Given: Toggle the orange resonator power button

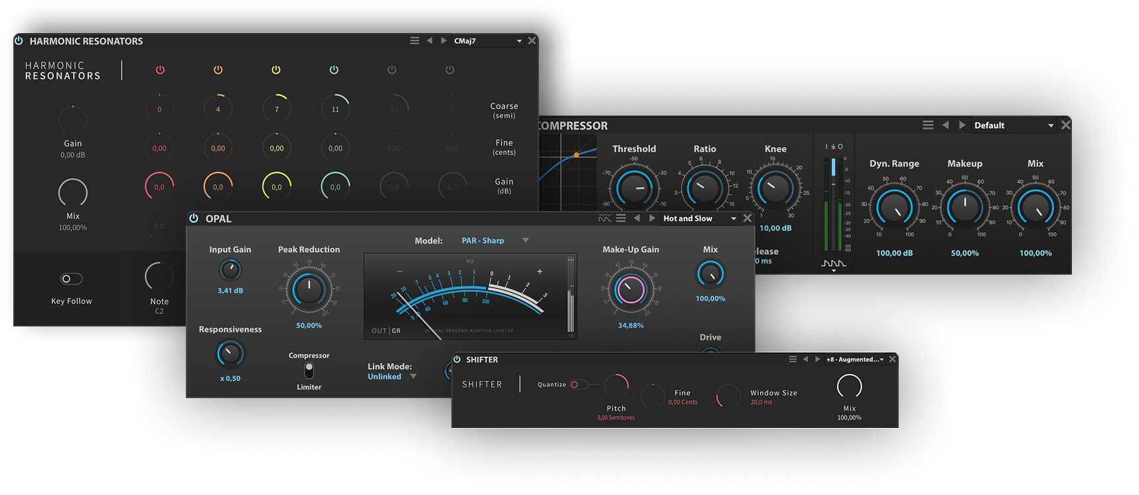Looking at the screenshot, I should (218, 70).
